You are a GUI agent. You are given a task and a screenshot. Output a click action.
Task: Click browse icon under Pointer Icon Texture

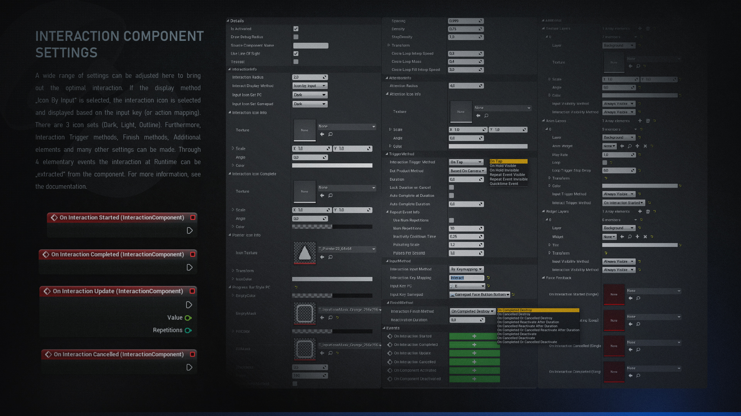330,257
